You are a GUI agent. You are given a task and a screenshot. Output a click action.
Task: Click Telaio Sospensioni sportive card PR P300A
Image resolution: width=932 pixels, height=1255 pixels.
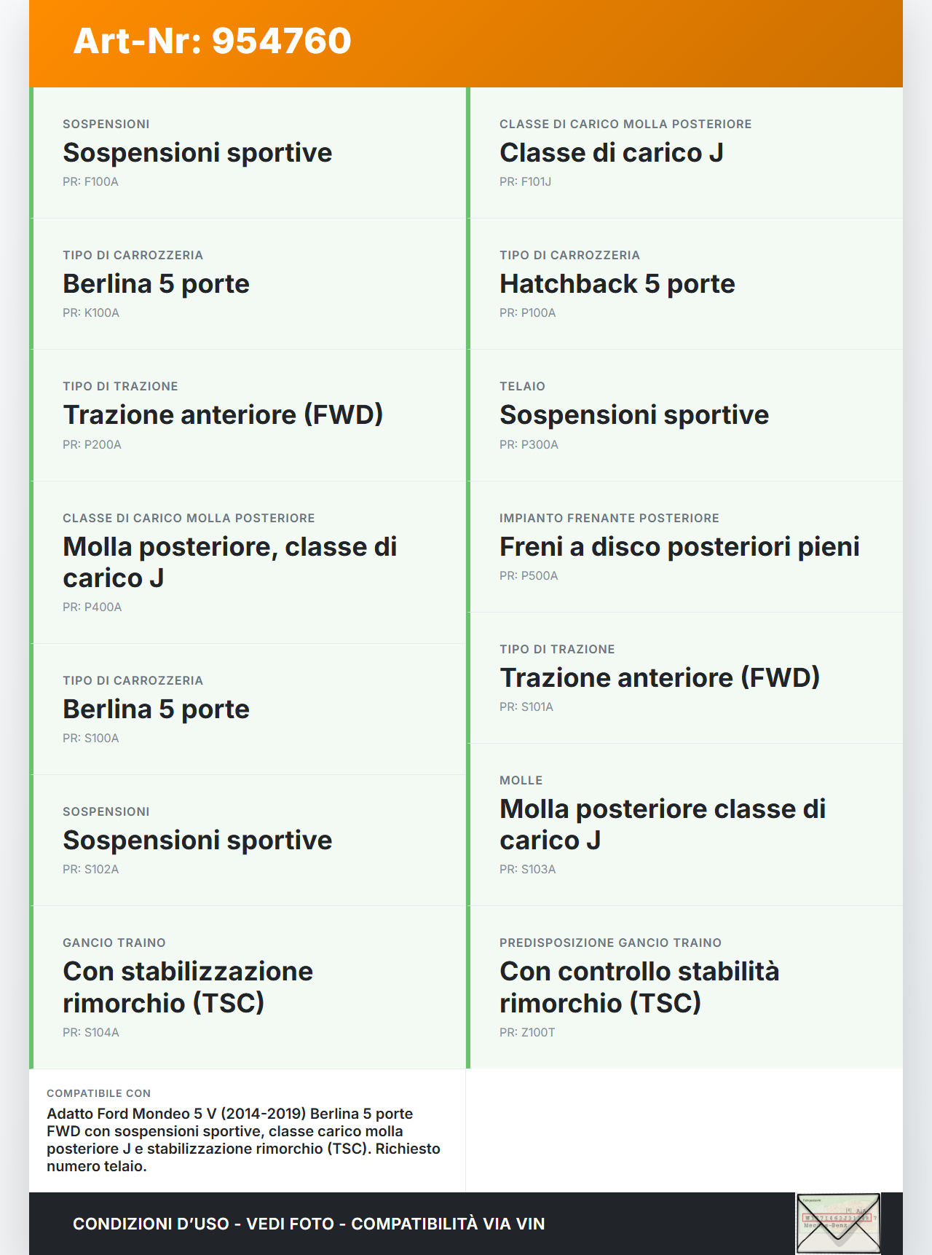point(684,415)
